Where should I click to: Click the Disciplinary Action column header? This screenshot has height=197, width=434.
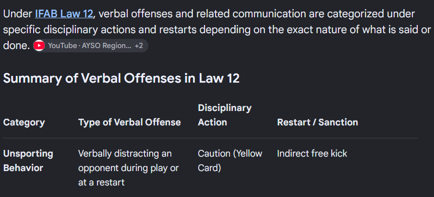click(225, 115)
